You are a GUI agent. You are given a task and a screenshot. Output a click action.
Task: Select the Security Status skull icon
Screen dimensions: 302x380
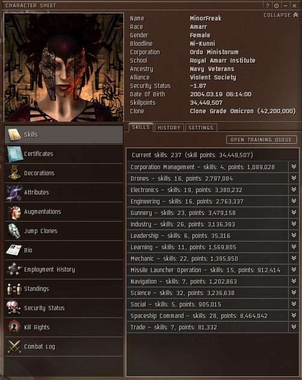click(x=14, y=308)
